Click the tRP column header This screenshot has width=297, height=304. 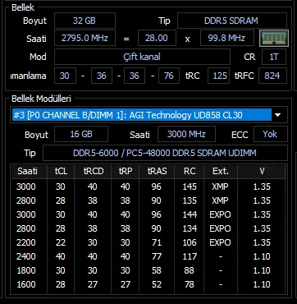pyautogui.click(x=126, y=172)
